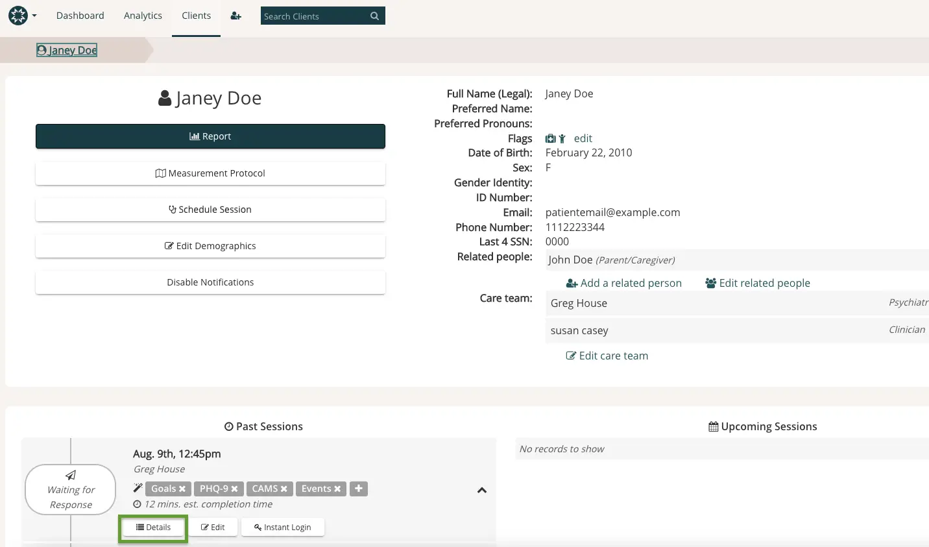Collapse the Aug 9th session details
The width and height of the screenshot is (929, 547).
click(x=482, y=491)
